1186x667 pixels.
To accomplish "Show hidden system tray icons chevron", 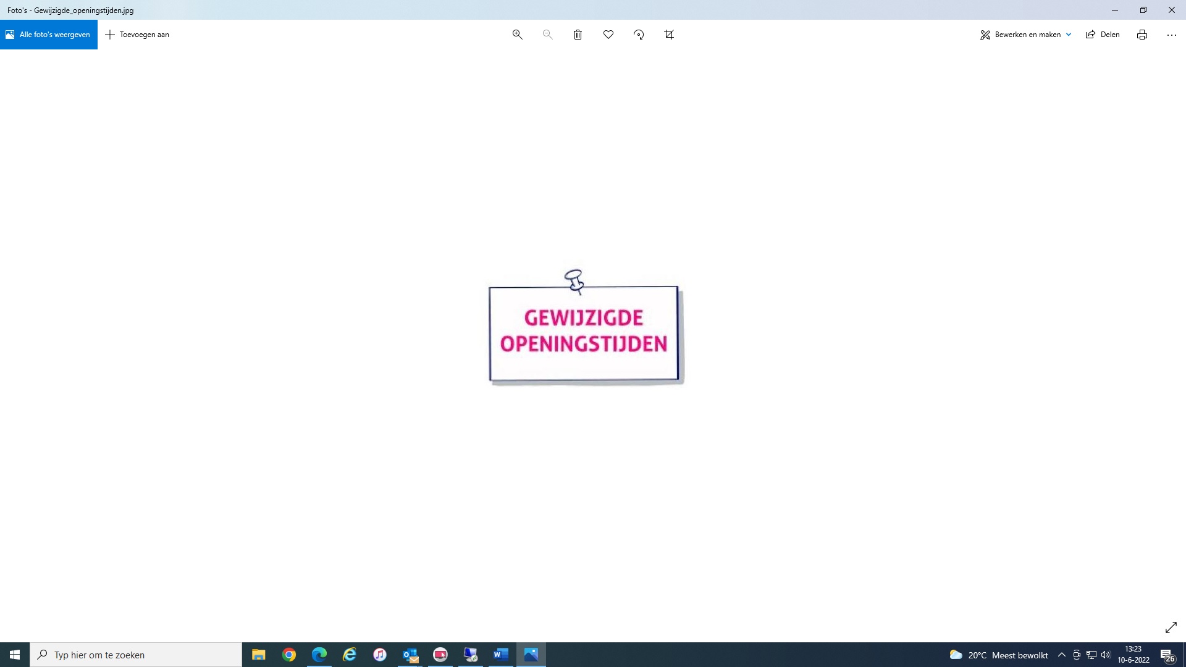I will pyautogui.click(x=1062, y=655).
